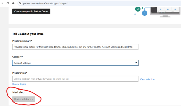Go to the browser home page icon
181x106 pixels.
click(13, 3)
